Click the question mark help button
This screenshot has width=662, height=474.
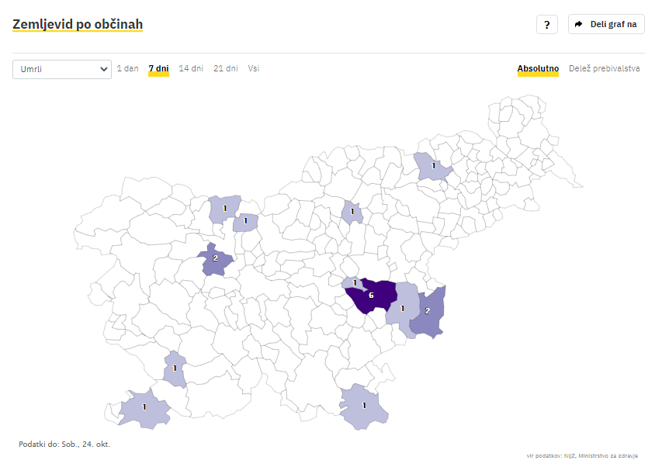tap(546, 25)
